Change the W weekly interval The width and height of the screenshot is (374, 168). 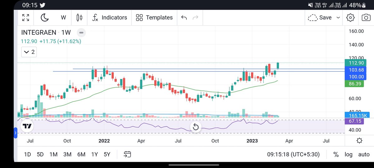(x=63, y=17)
